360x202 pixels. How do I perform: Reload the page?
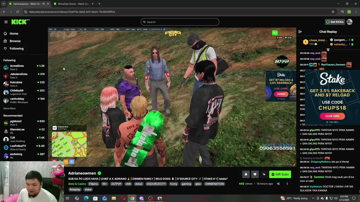tap(17, 12)
